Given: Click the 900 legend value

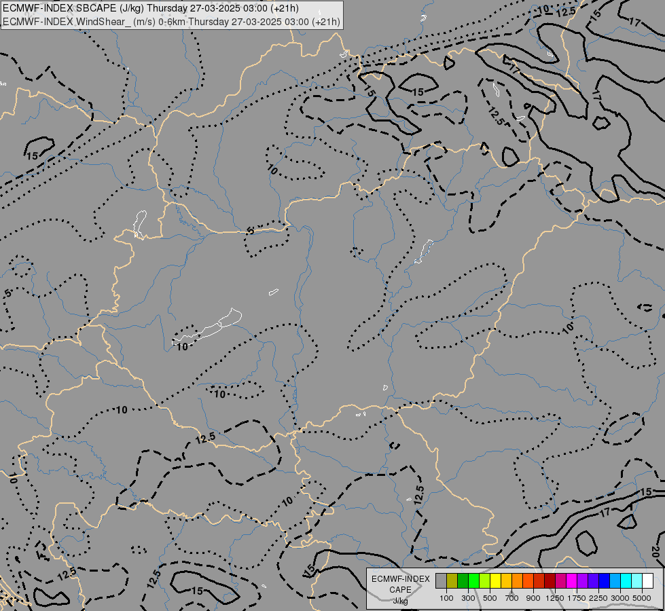Looking at the screenshot, I should pyautogui.click(x=533, y=598).
